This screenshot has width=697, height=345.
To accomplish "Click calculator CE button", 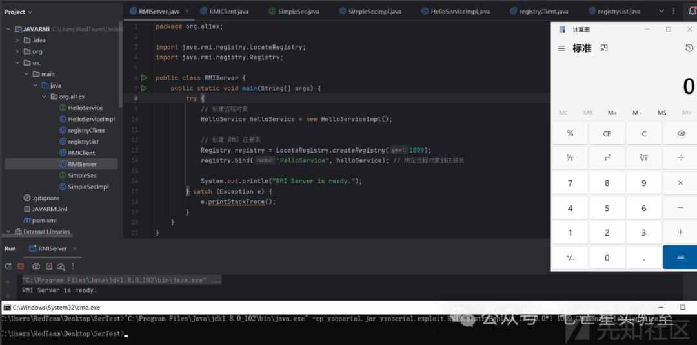I will (607, 133).
